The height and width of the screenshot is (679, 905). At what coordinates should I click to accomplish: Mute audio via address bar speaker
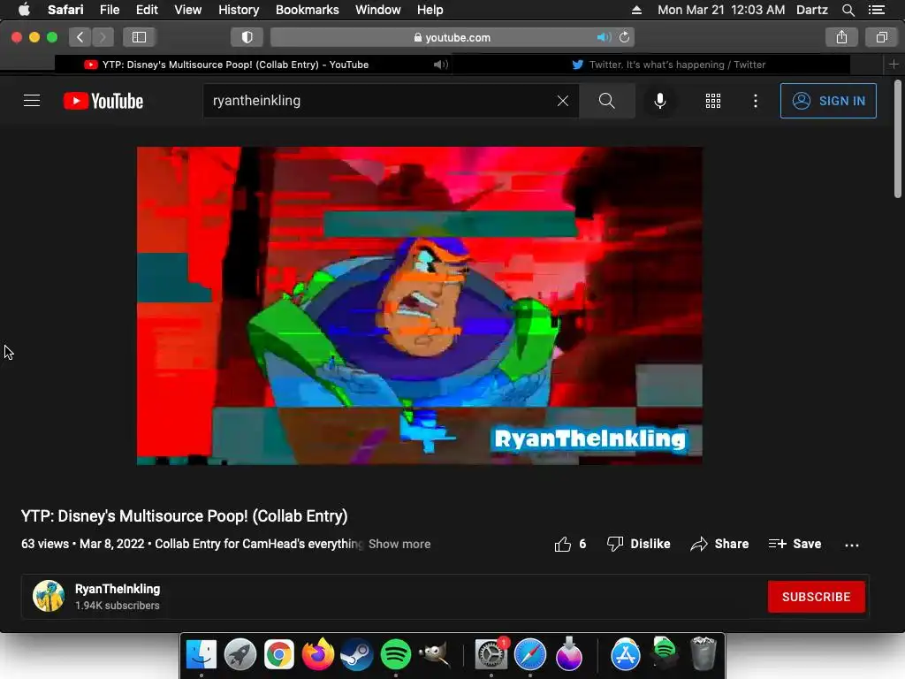[x=603, y=37]
